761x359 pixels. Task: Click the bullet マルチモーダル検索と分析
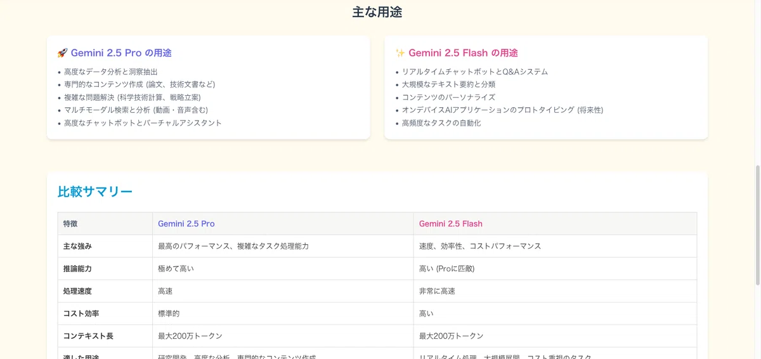136,110
